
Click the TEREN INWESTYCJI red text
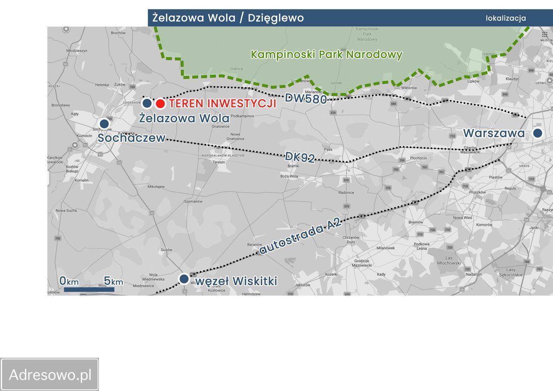[222, 104]
